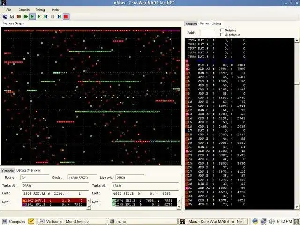Click the Addr input field
300x225 pixels.
207,33
